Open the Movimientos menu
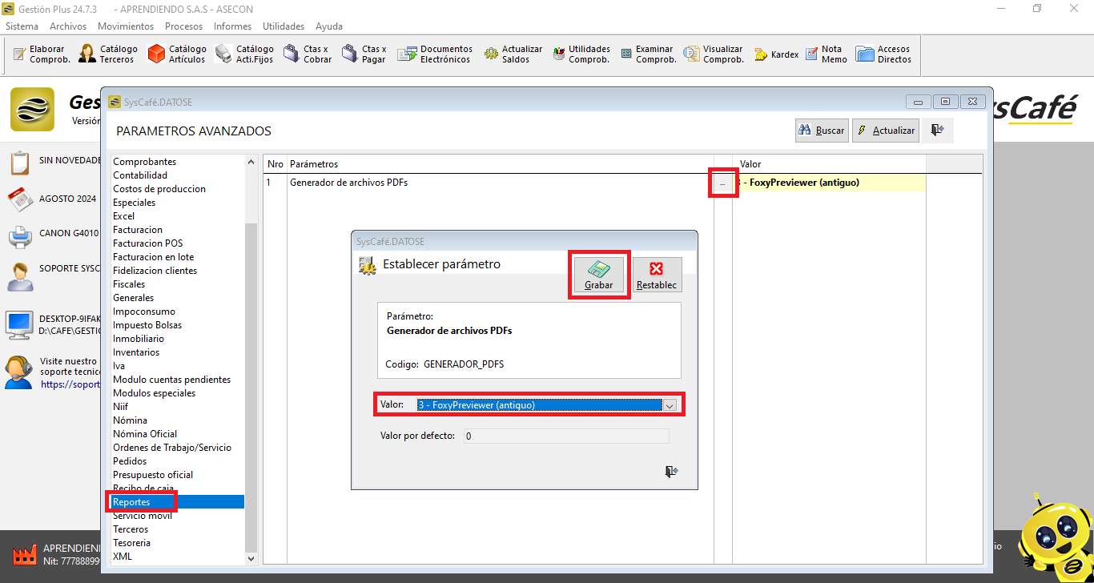1094x583 pixels. click(126, 26)
